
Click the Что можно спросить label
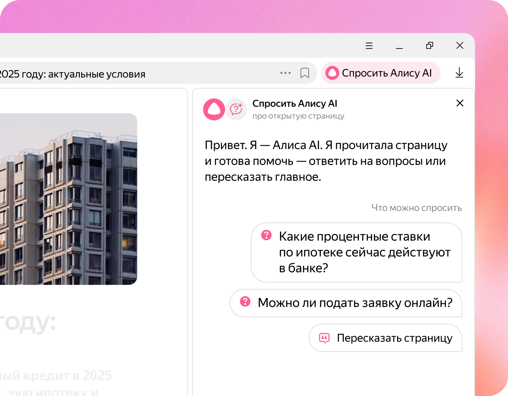(x=417, y=208)
